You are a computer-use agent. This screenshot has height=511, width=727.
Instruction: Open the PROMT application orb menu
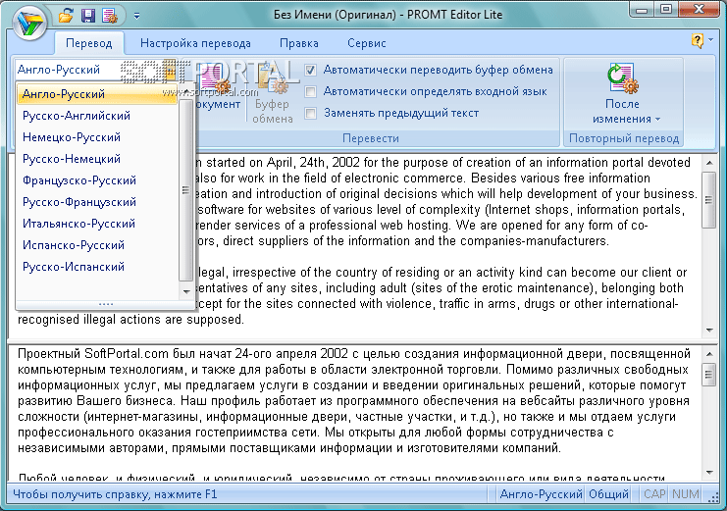point(29,23)
